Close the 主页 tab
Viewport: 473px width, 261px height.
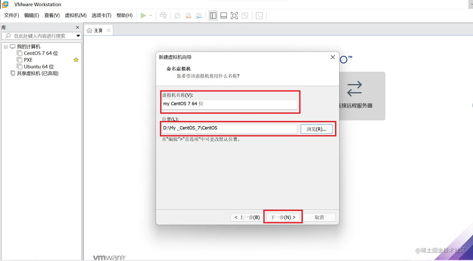pyautogui.click(x=108, y=30)
